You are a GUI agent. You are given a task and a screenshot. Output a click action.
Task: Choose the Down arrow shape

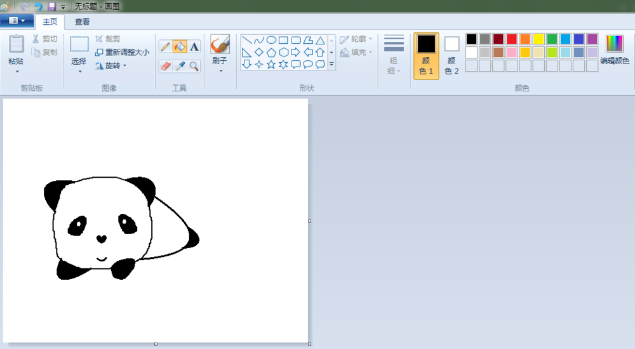(246, 64)
